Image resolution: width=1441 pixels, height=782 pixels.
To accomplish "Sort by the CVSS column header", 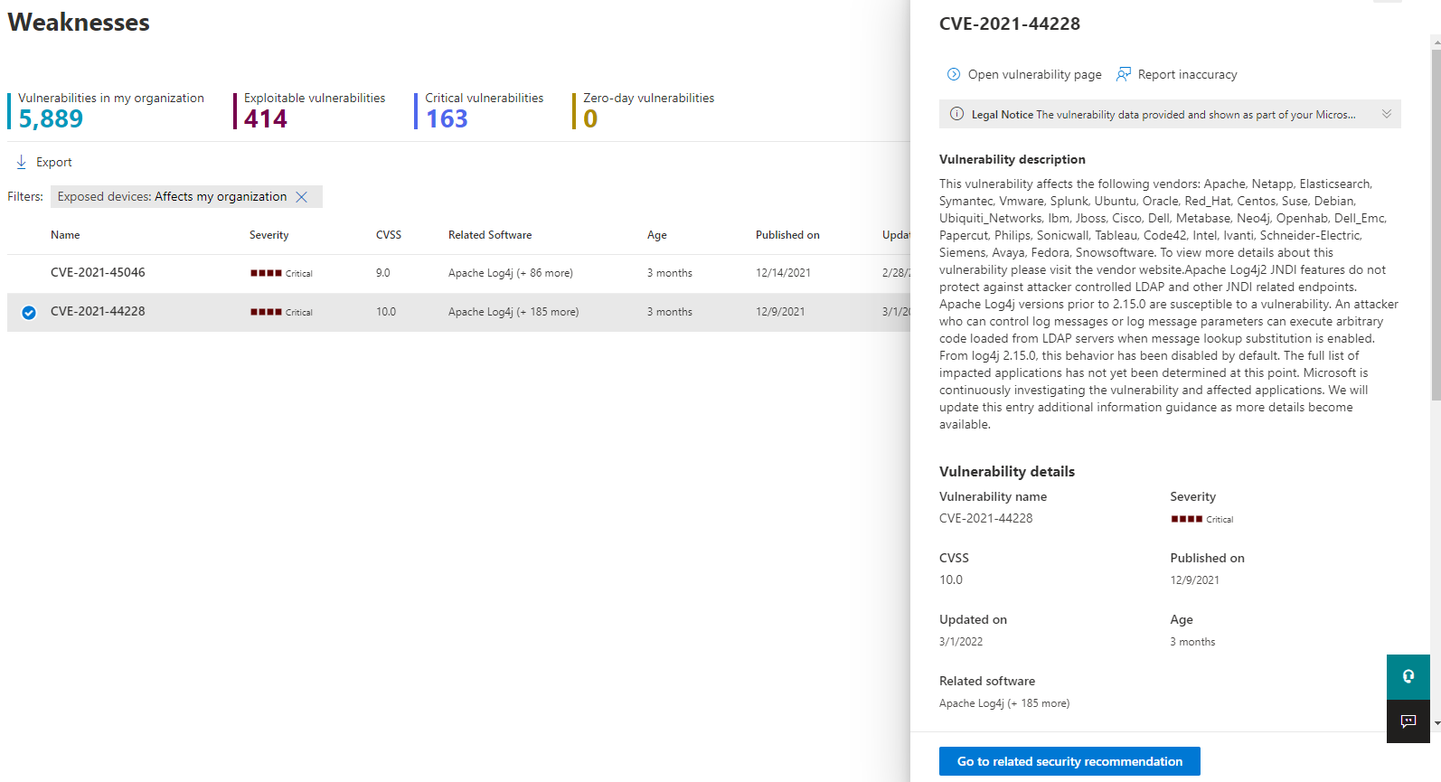I will [x=389, y=235].
